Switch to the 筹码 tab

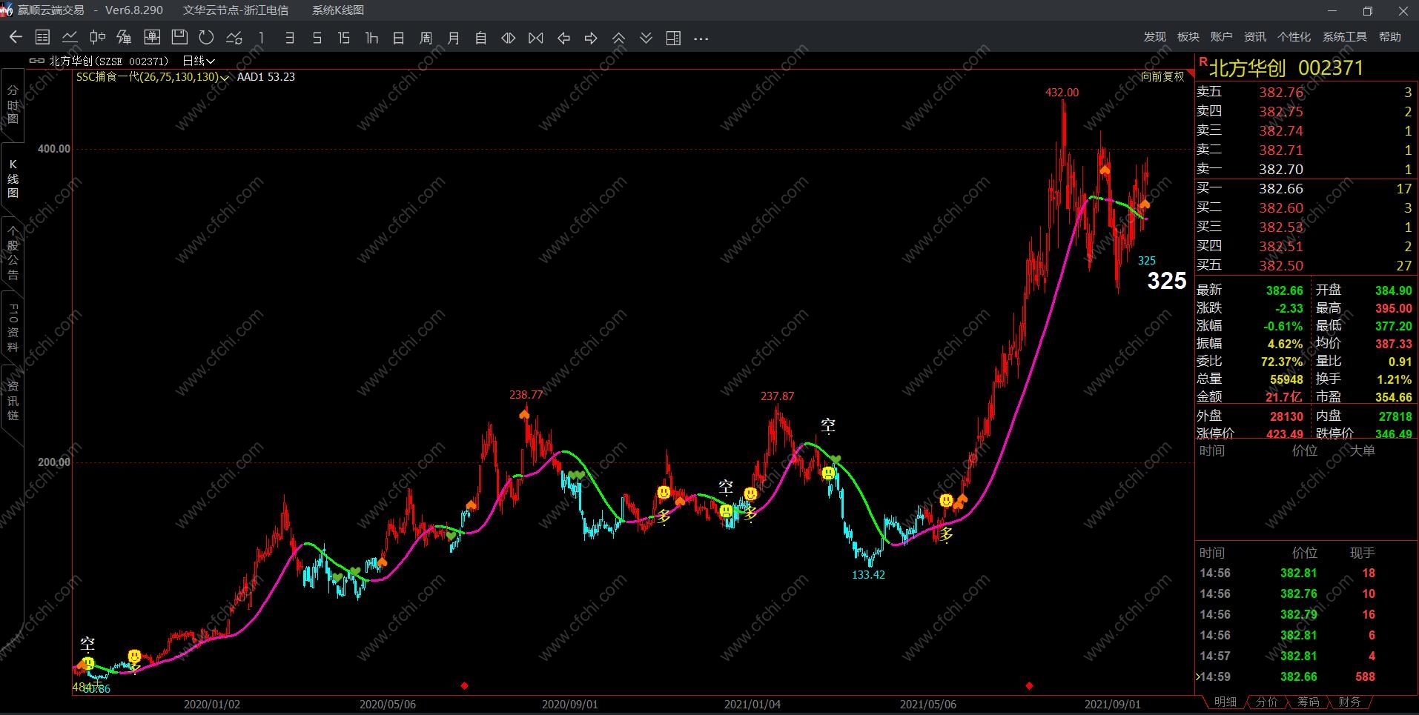(x=1308, y=702)
